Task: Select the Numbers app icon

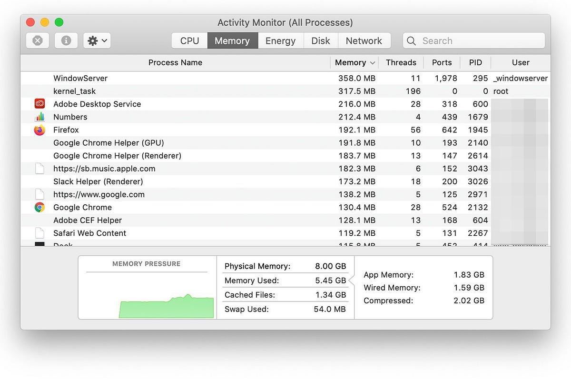Action: pyautogui.click(x=39, y=117)
